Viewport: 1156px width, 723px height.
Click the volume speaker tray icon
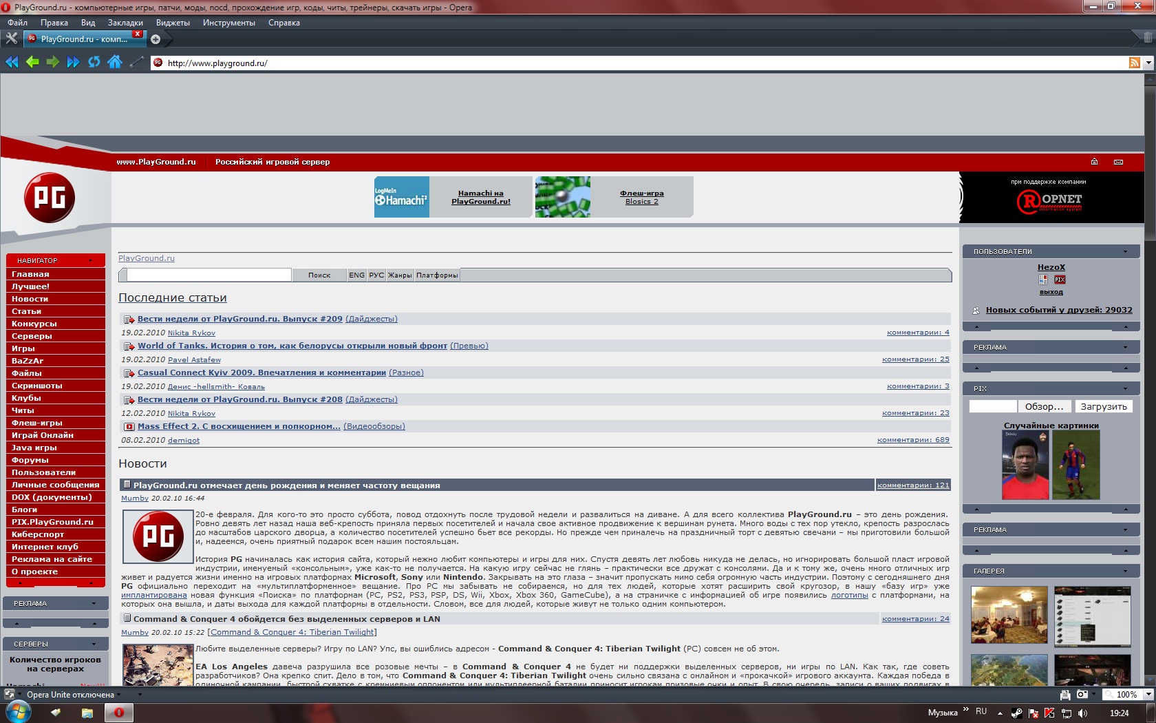[x=1082, y=713]
